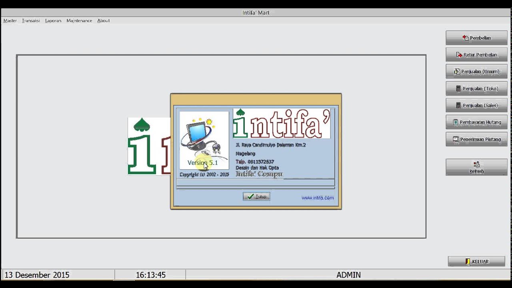The image size is (512, 288).
Task: Click the Copyright (c) 2002 - 2015 text
Action: point(204,175)
